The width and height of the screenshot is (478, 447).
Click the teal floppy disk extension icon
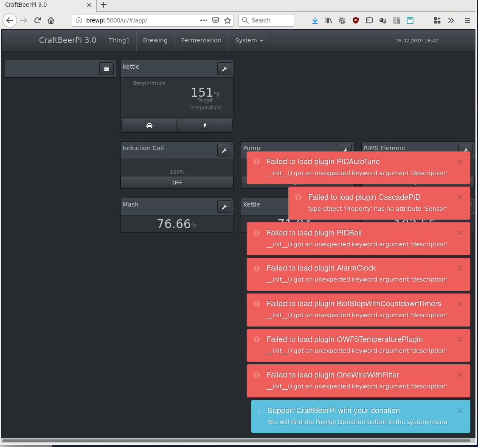[x=410, y=20]
